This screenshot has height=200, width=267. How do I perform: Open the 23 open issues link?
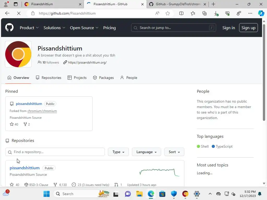point(90,185)
